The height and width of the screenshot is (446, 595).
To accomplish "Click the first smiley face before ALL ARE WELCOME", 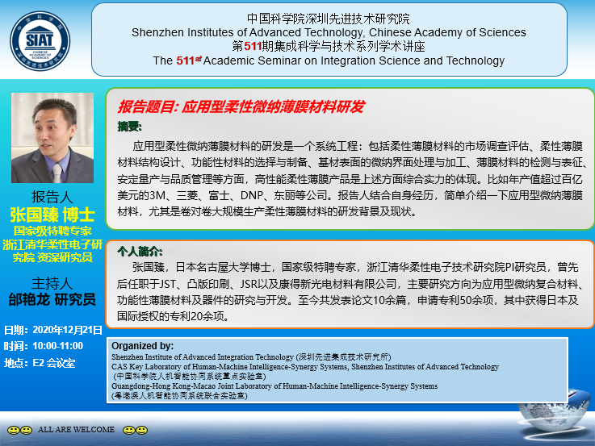I will coord(13,430).
